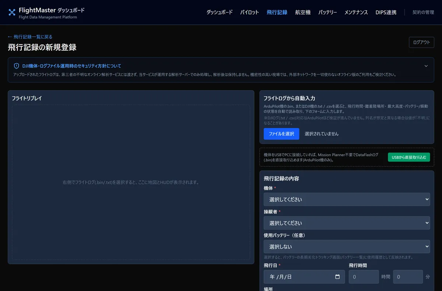Open the DIPS連携 nav item
The height and width of the screenshot is (291, 442).
(386, 12)
